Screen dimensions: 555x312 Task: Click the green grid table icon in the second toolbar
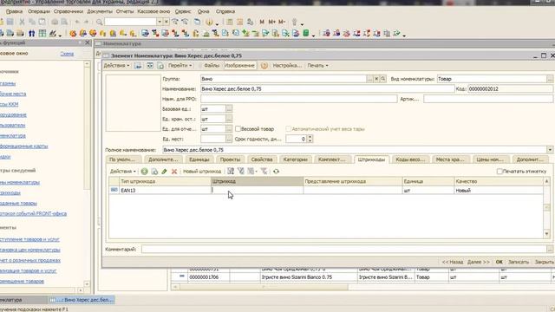point(42,34)
